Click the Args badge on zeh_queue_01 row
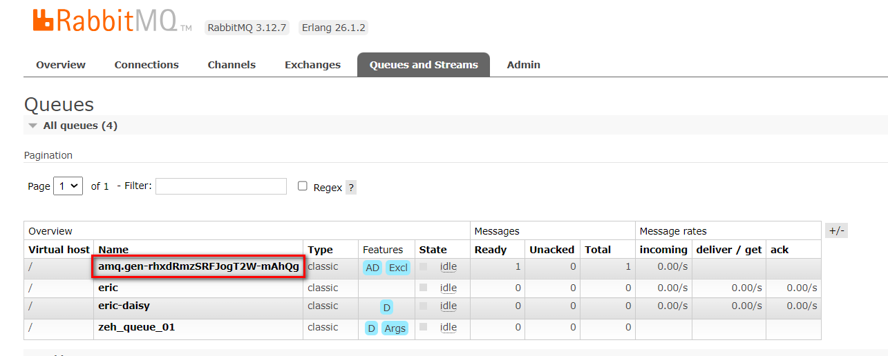This screenshot has width=888, height=356. tap(395, 328)
